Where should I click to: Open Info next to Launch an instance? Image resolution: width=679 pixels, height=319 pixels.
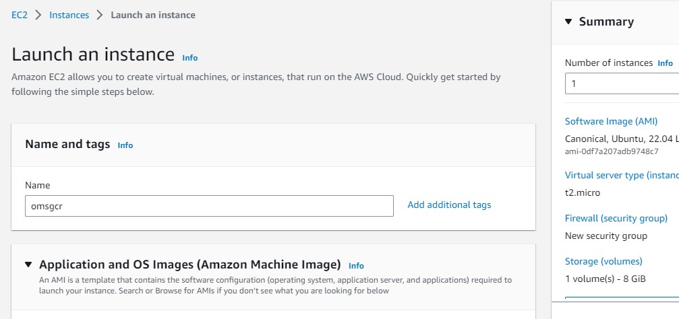pyautogui.click(x=190, y=58)
